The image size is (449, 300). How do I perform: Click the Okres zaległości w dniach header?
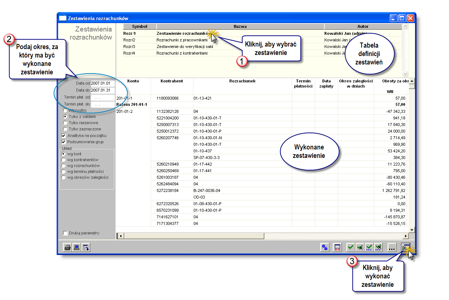click(356, 86)
